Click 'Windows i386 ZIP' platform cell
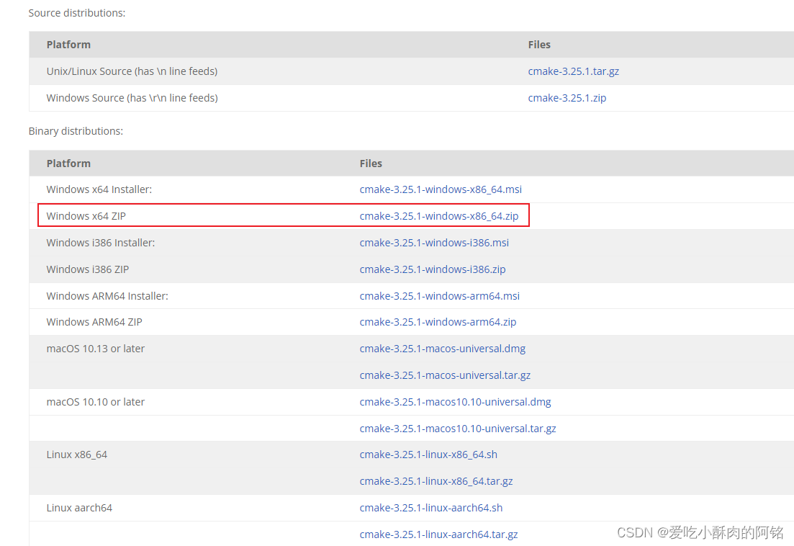 coord(88,269)
